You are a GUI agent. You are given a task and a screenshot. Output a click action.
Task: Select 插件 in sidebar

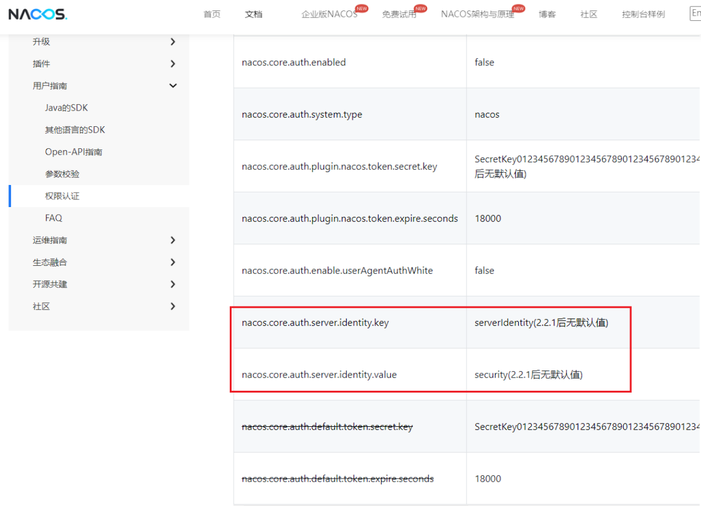click(41, 64)
